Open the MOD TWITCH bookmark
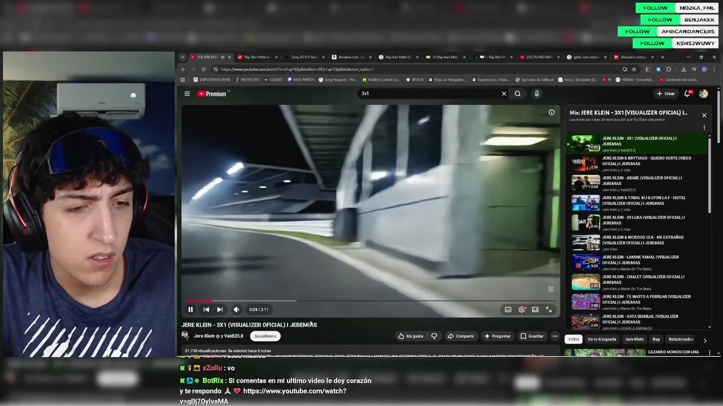Viewport: 723px width, 406px height. (x=300, y=80)
